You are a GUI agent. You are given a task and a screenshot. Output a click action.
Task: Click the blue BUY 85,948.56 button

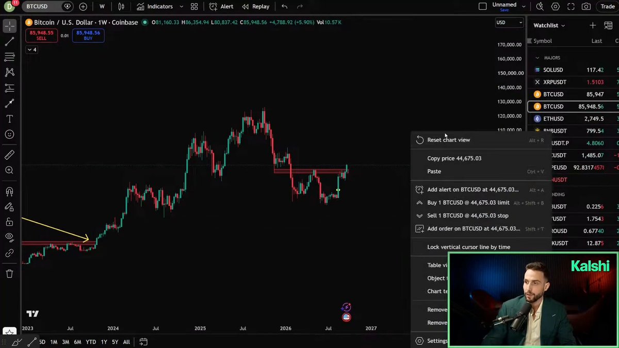point(88,36)
